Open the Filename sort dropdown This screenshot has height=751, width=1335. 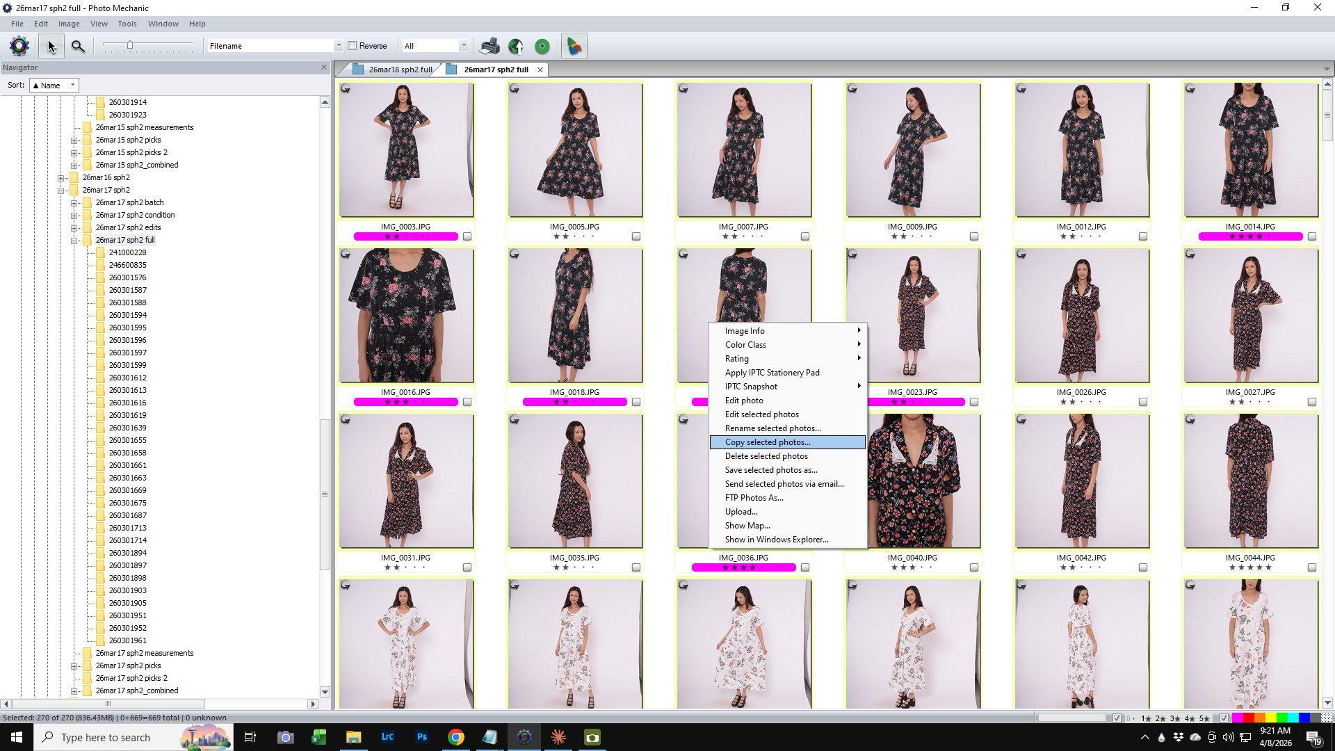coord(338,46)
